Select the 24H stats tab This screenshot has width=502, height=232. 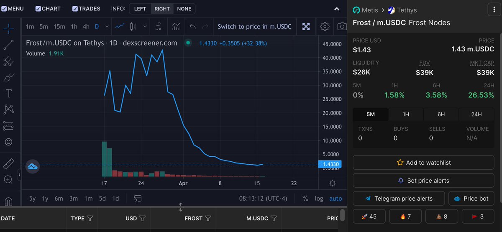476,114
